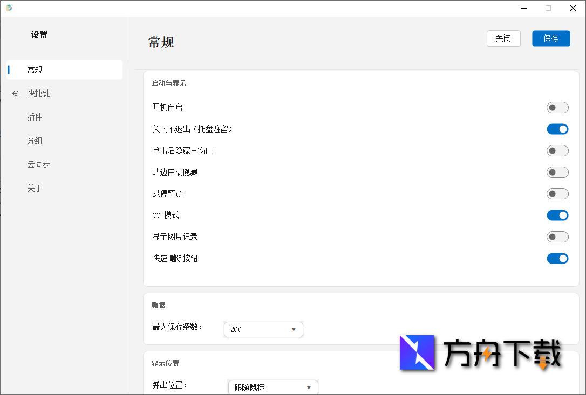
Task: Turn on the 悬停预览 preview toggle
Action: coord(557,193)
